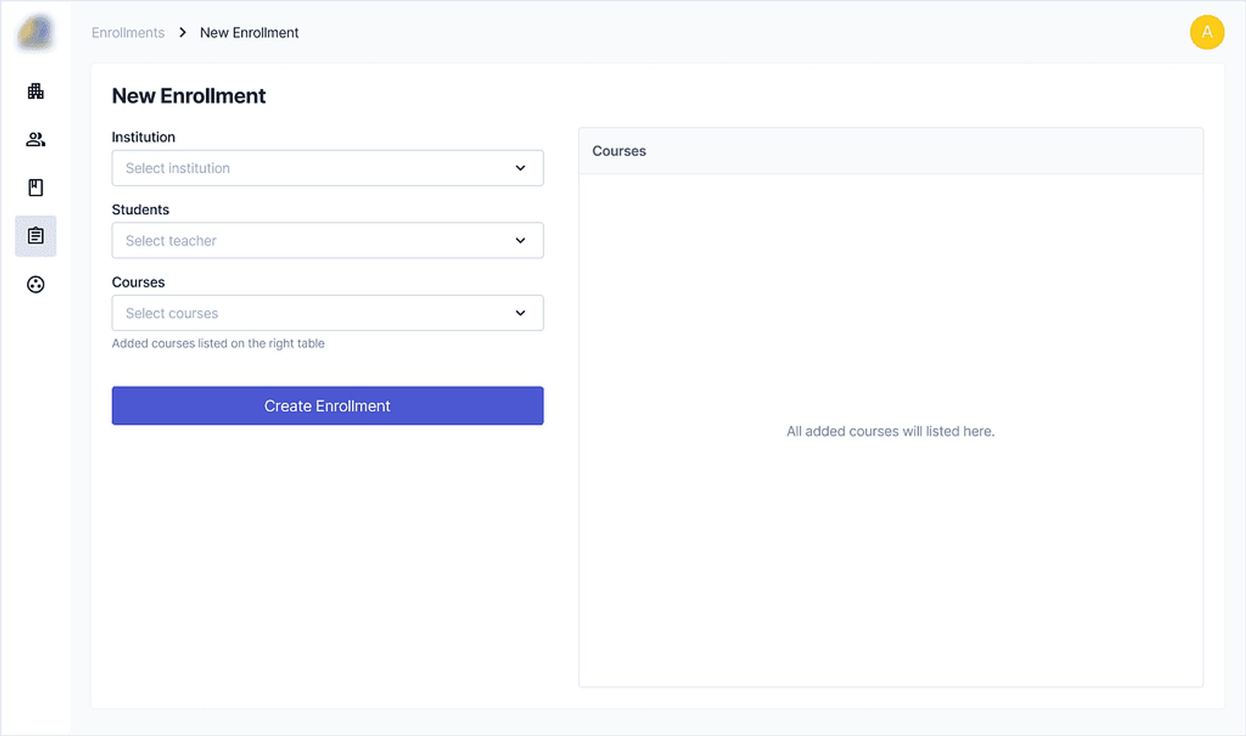Click the 'Added courses listed on the right table' hint
1246x736 pixels.
[x=218, y=343]
